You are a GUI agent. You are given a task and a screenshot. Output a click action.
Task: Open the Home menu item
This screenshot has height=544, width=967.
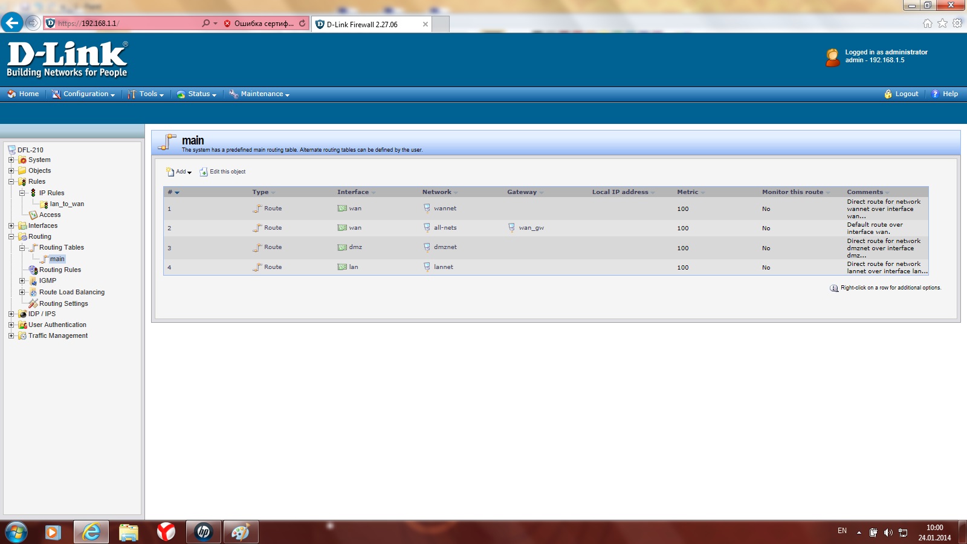(23, 94)
